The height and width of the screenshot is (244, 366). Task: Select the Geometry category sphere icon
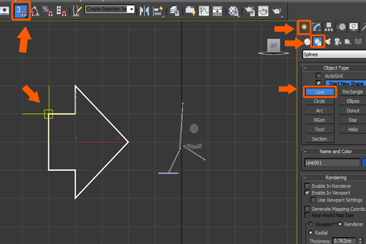(x=307, y=42)
